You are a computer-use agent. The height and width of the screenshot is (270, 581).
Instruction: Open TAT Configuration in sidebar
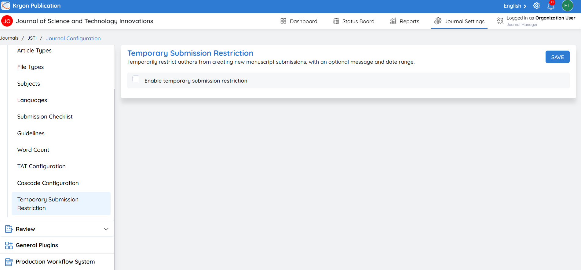tap(42, 166)
